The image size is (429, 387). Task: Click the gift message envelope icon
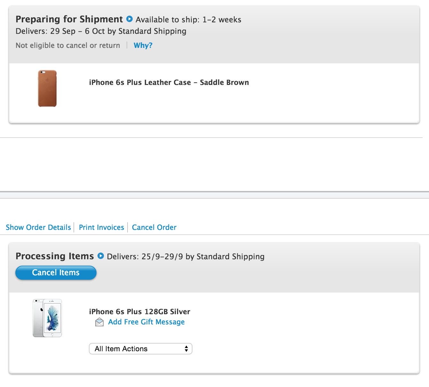coord(99,322)
